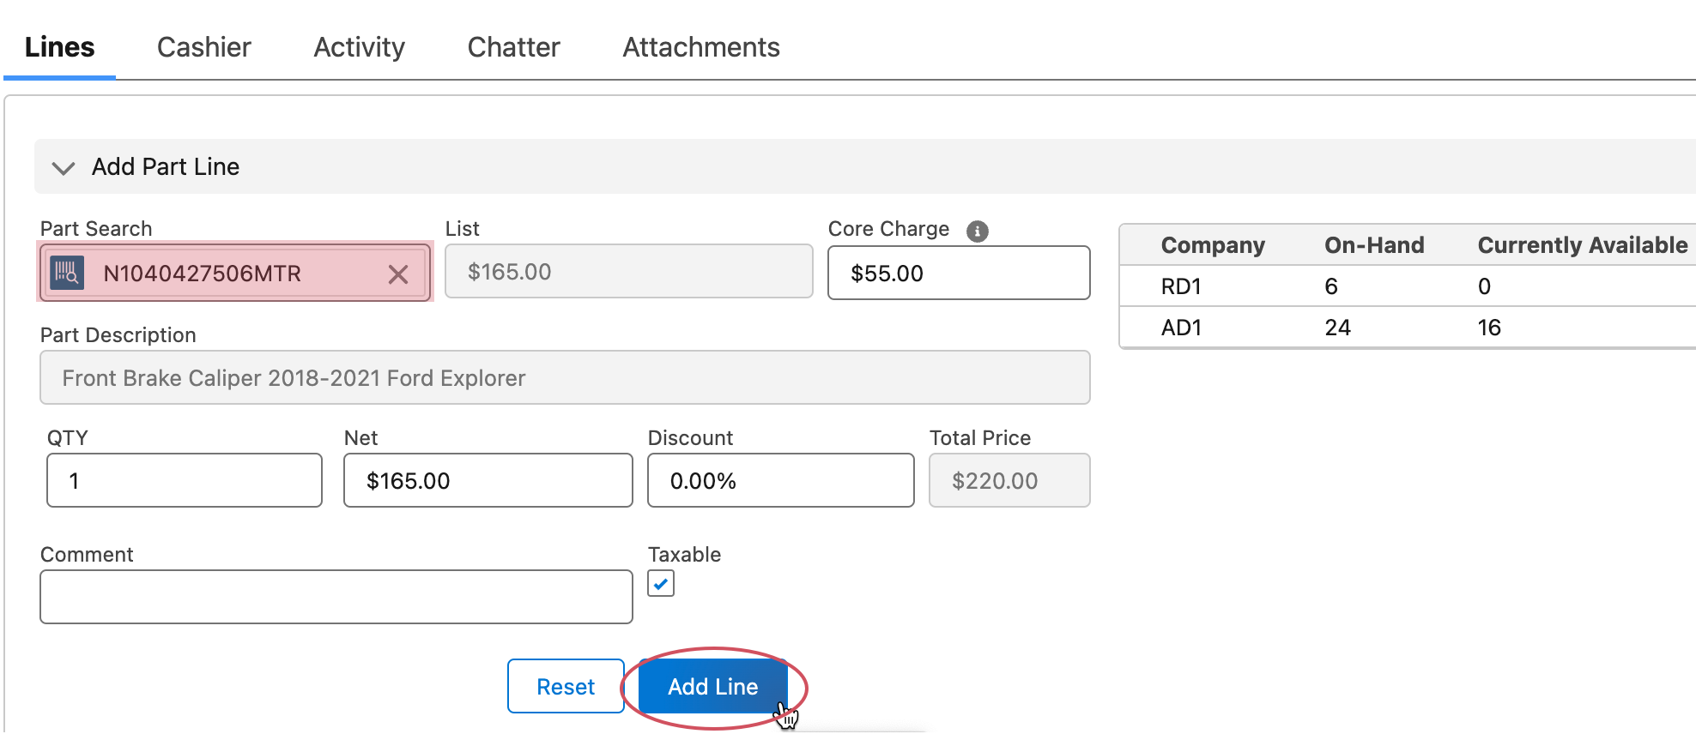Click the Discount percentage field

tap(781, 480)
